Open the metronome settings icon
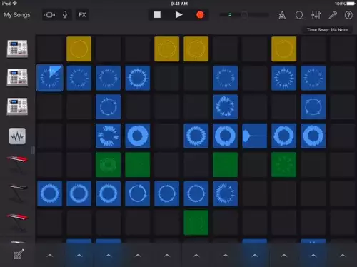357x267 pixels. pyautogui.click(x=282, y=15)
